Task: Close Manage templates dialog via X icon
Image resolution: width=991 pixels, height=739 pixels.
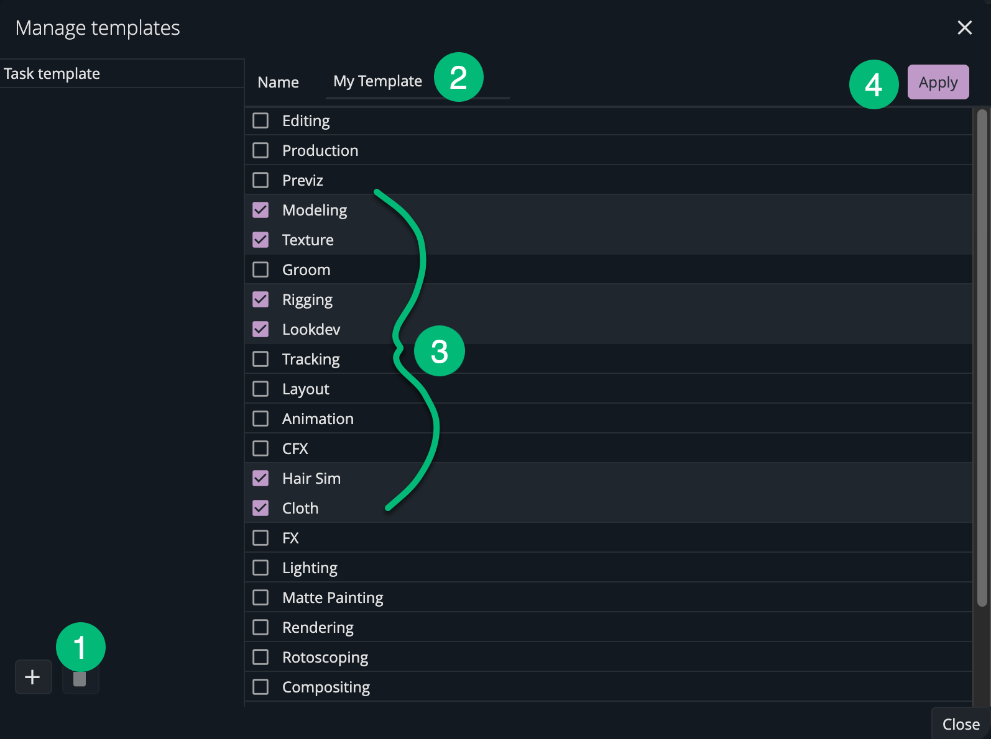Action: click(964, 27)
